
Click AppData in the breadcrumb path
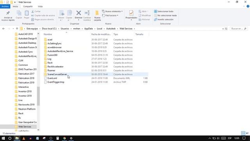pyautogui.click(x=89, y=29)
